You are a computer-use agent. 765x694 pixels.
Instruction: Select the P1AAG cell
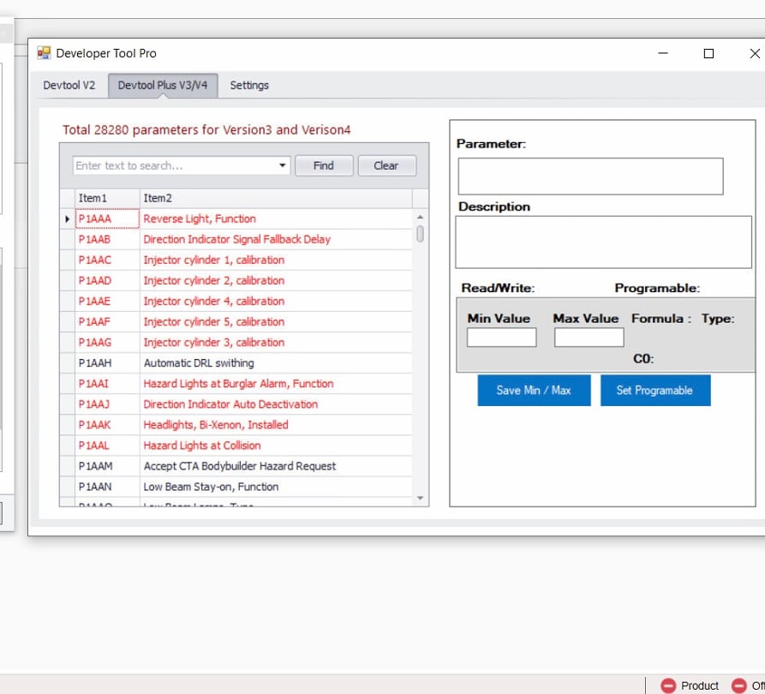pyautogui.click(x=107, y=342)
